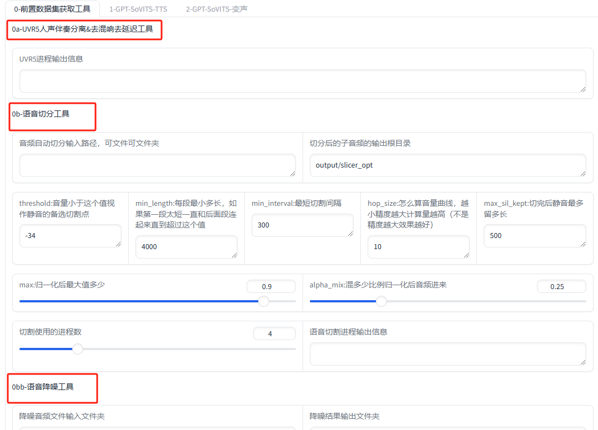Click the process count box showing 4
The height and width of the screenshot is (430, 598).
coord(274,334)
